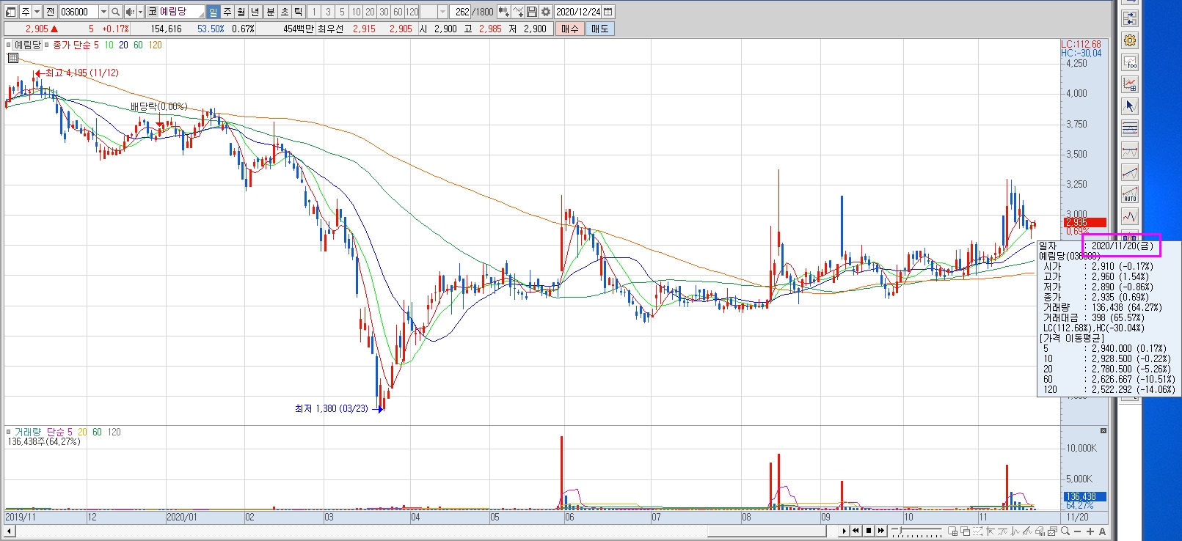This screenshot has height=541, width=1182.
Task: Click the chart with grid icon in sidebar
Action: tap(1130, 84)
